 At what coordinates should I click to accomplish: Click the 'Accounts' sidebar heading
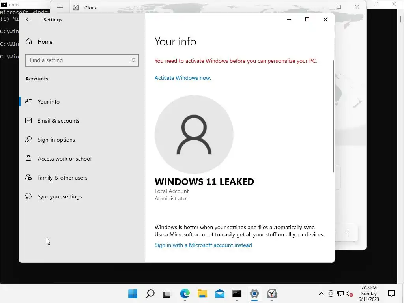coord(37,79)
